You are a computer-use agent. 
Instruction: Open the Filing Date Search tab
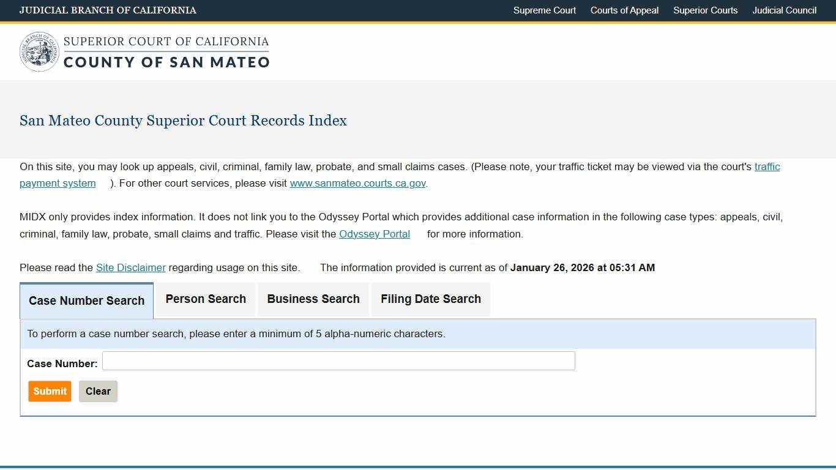[x=430, y=299]
